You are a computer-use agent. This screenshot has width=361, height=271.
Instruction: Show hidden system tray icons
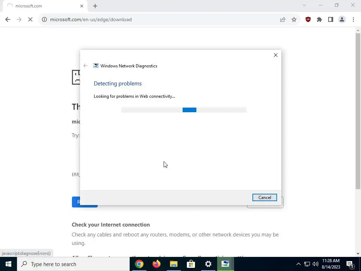(x=298, y=264)
